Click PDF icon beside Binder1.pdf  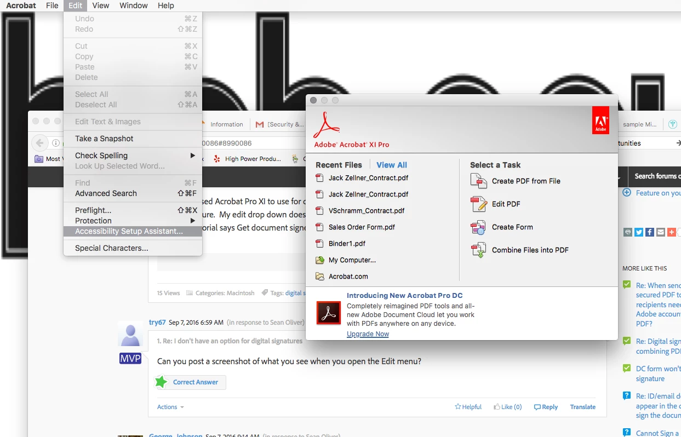320,244
